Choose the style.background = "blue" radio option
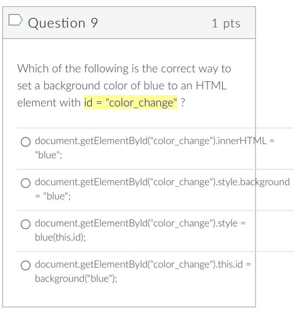This screenshot has width=294, height=311. pyautogui.click(x=26, y=183)
